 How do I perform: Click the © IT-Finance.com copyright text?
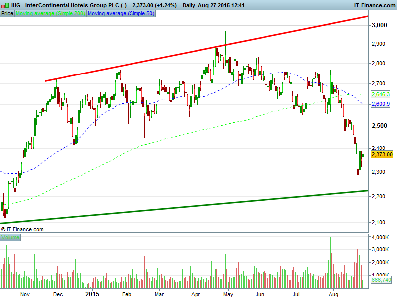[x=22, y=229]
